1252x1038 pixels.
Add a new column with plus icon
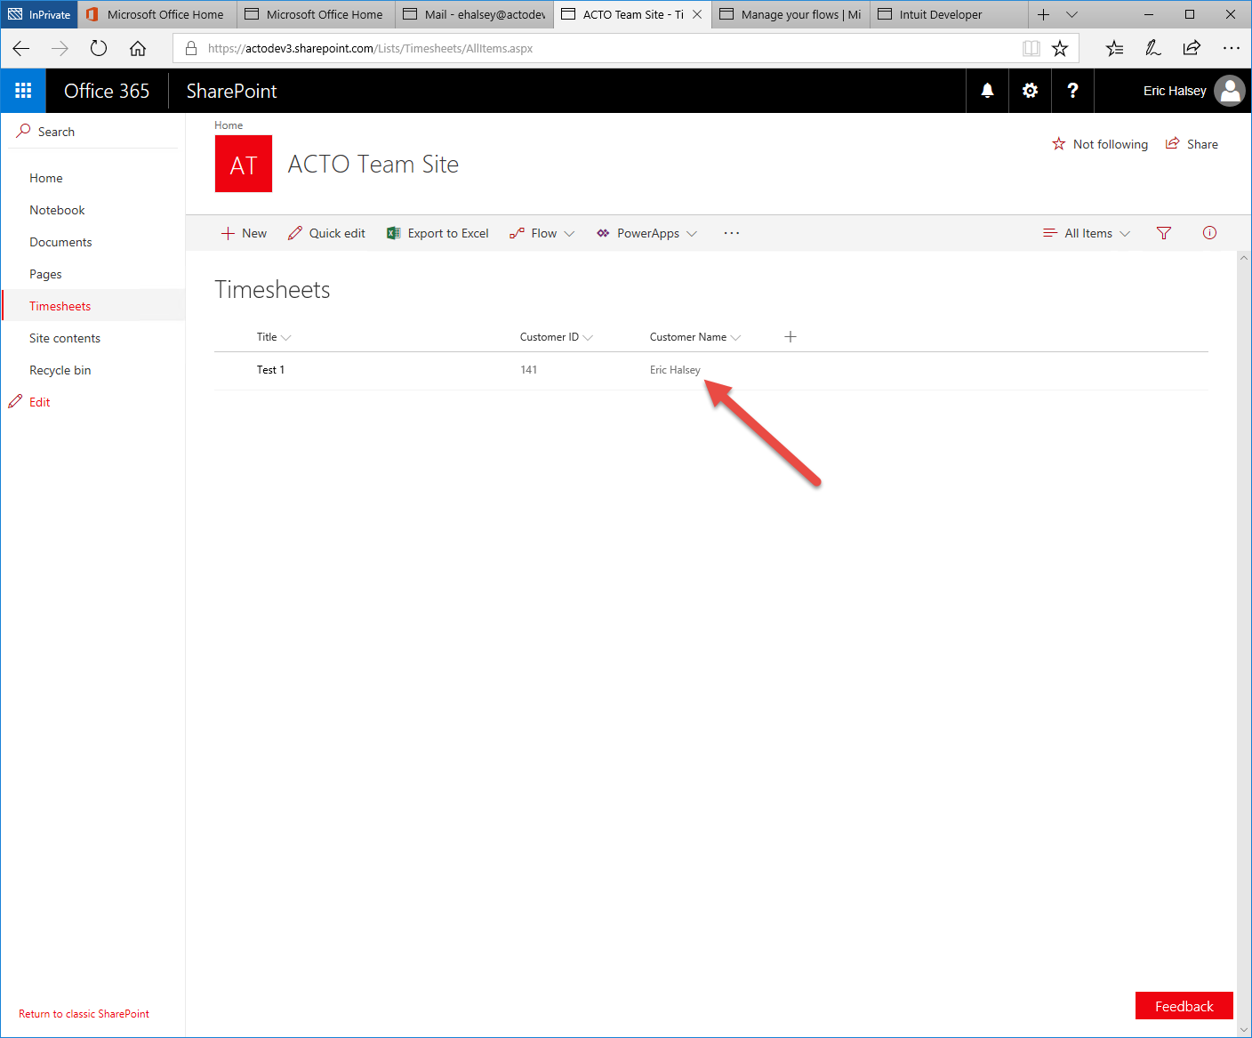[x=791, y=337]
